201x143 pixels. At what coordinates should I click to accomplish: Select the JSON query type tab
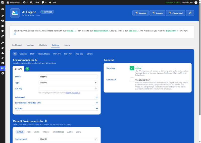(x=78, y=132)
